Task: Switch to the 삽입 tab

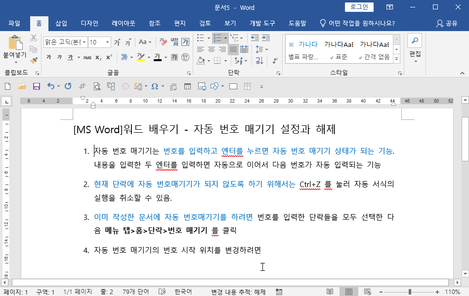Action: coord(61,23)
